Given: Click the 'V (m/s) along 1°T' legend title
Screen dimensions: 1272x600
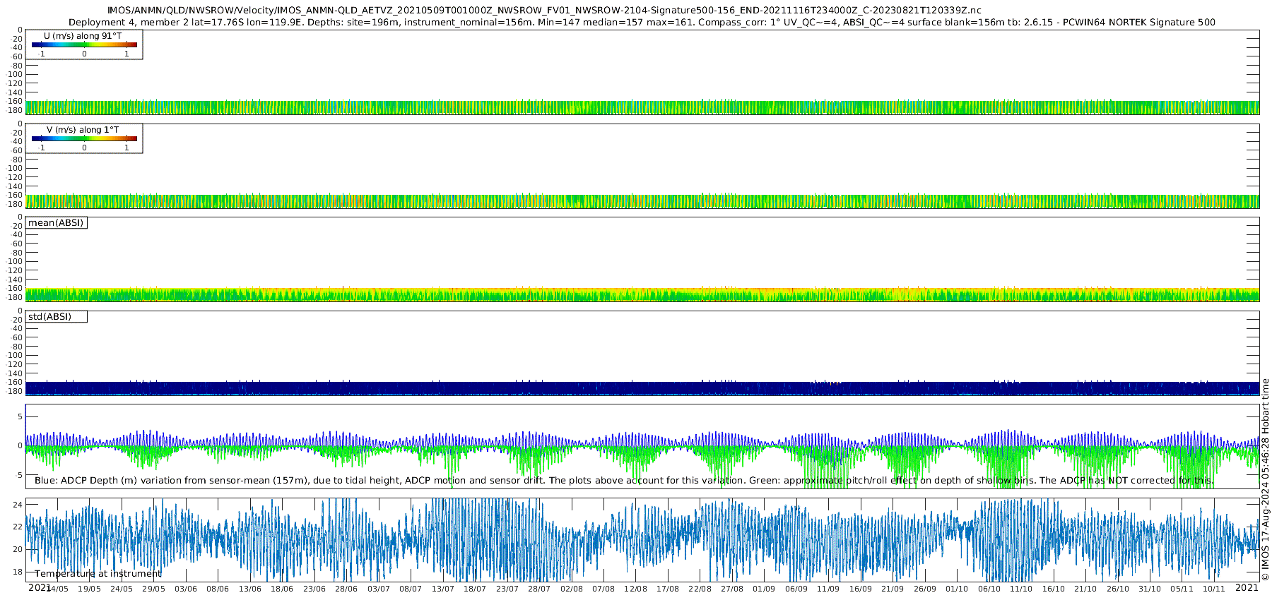Looking at the screenshot, I should (83, 130).
